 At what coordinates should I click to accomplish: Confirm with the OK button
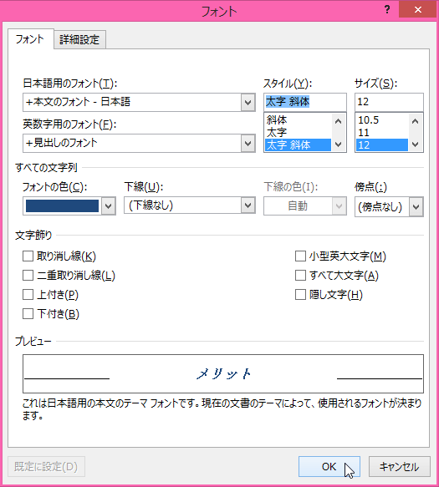point(329,466)
